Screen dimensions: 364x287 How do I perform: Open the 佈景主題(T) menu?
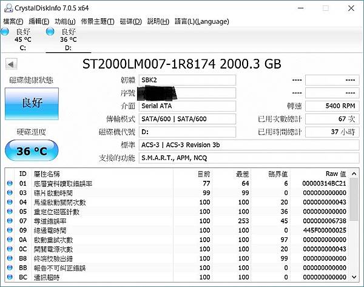click(98, 21)
